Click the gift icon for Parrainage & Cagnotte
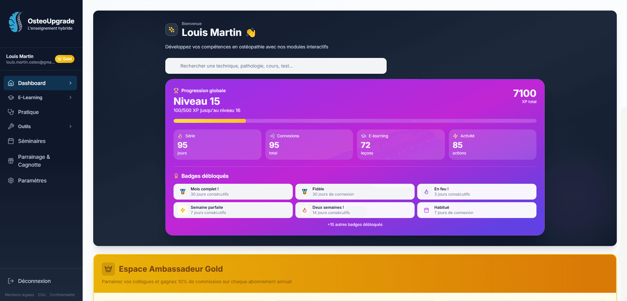This screenshot has height=301, width=627. [x=11, y=161]
